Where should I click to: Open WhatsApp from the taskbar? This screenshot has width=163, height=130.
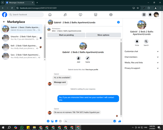22,127
